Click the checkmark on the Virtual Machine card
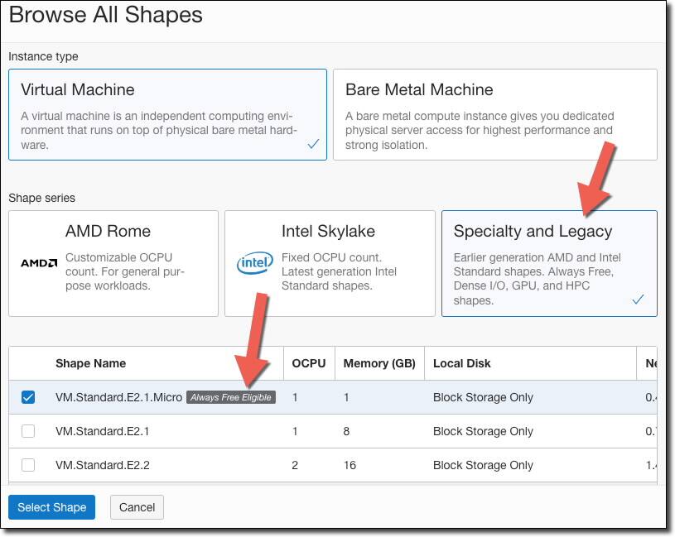675x537 pixels. coord(311,143)
